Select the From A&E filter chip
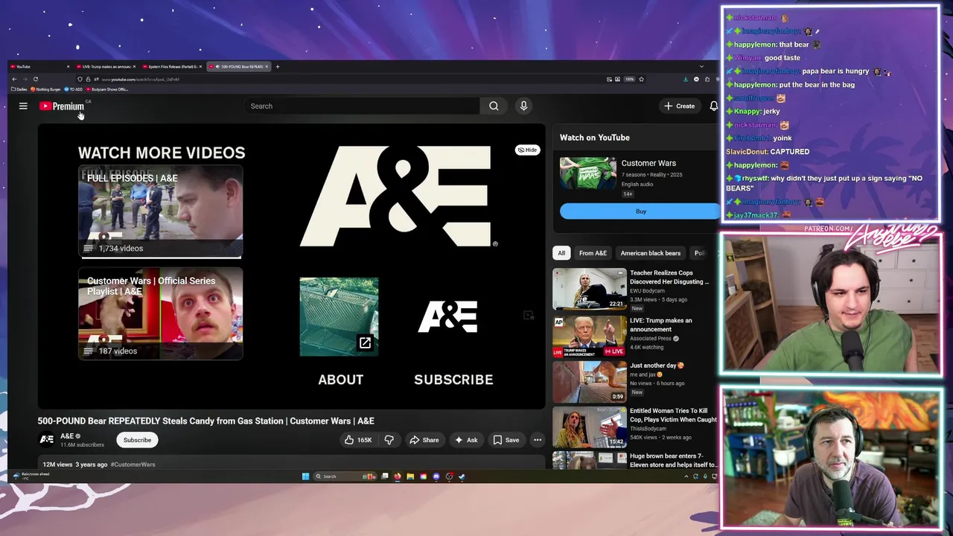 pos(593,253)
